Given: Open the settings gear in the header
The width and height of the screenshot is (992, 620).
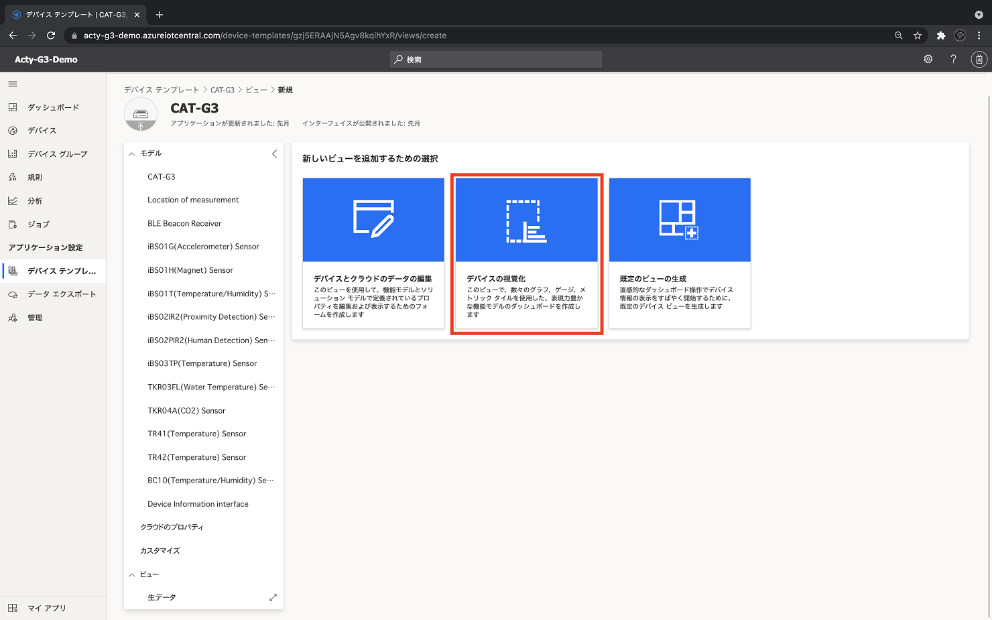Looking at the screenshot, I should (x=928, y=59).
